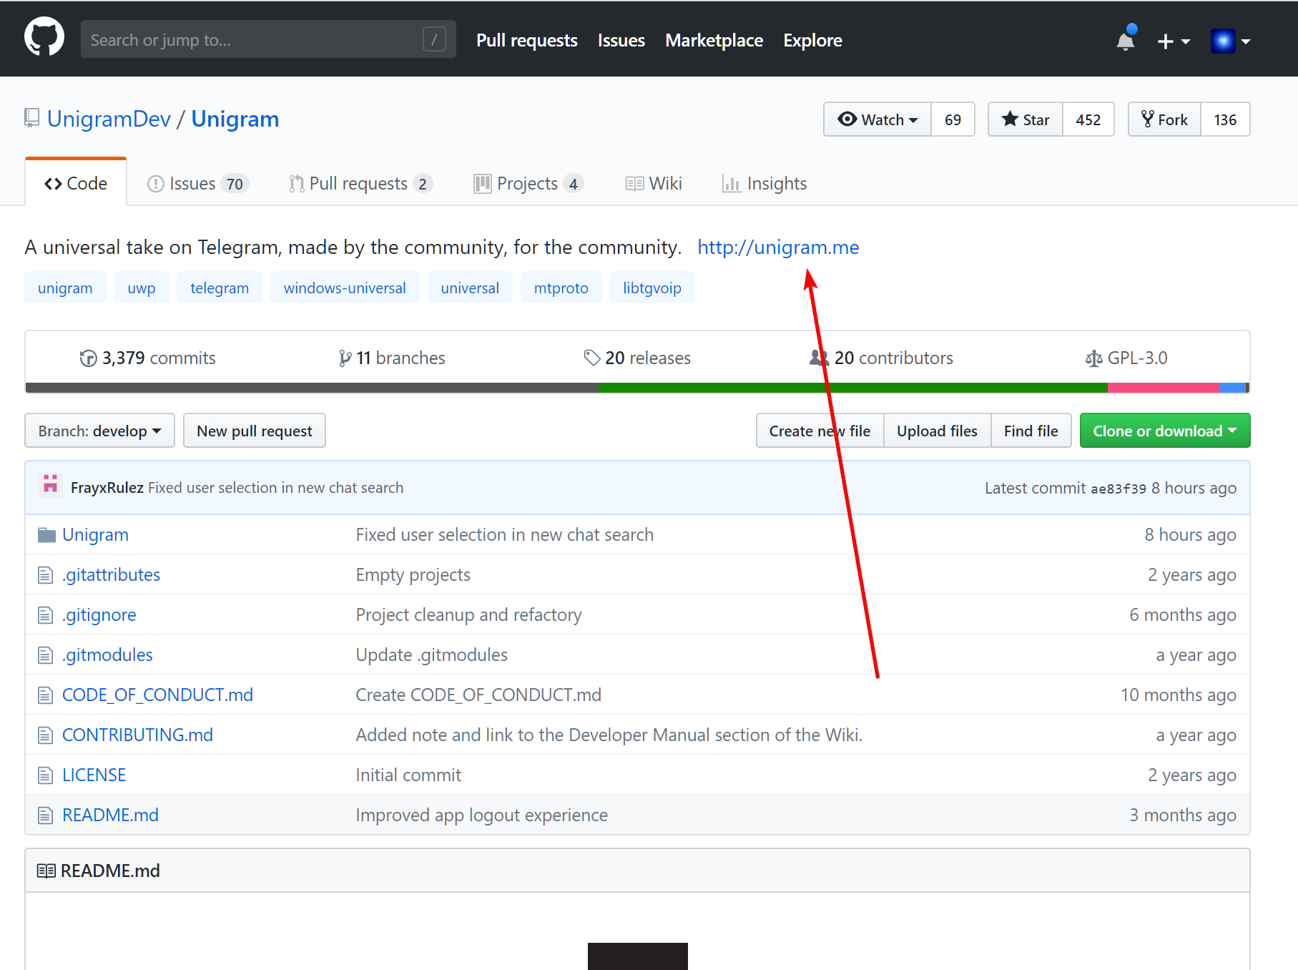
Task: Open the Unigram repository name link
Action: pos(235,119)
